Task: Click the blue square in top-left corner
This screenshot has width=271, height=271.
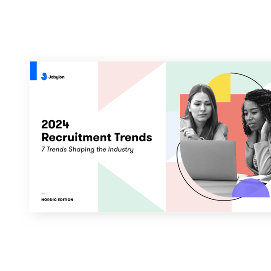Action: pos(33,71)
